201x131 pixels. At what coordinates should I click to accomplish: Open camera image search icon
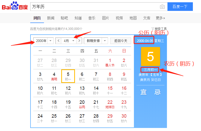click(162, 7)
